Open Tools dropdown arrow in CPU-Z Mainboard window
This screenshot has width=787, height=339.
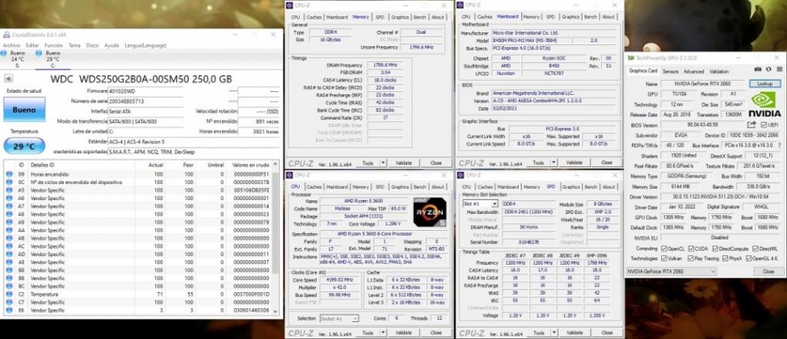(x=553, y=163)
